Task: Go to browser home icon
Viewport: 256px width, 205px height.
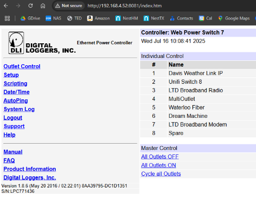Action: tap(43, 6)
